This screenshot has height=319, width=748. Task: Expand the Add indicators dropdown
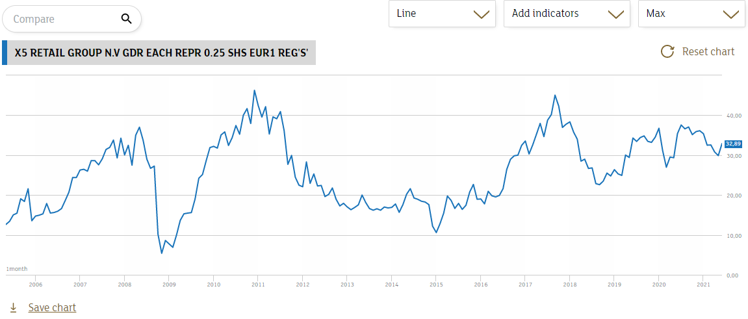tap(568, 14)
